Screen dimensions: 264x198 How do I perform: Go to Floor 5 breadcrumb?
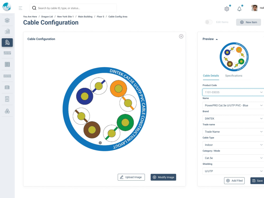(100, 17)
